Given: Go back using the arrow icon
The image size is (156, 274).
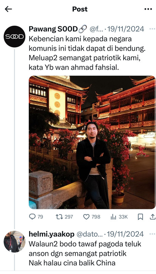Looking at the screenshot, I should point(8,9).
